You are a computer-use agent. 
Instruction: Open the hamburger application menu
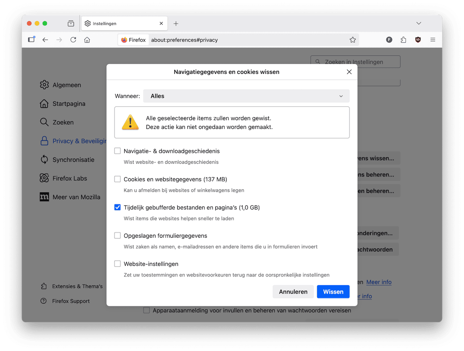click(x=433, y=40)
